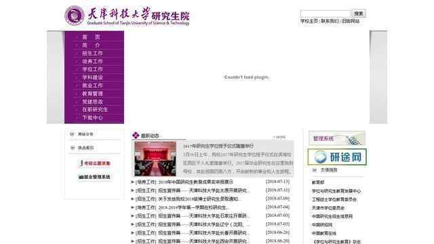Click arrow bullet before the 中国研究生教育成果奖 item
Image resolution: width=434 pixels, height=244 pixels.
133,182
